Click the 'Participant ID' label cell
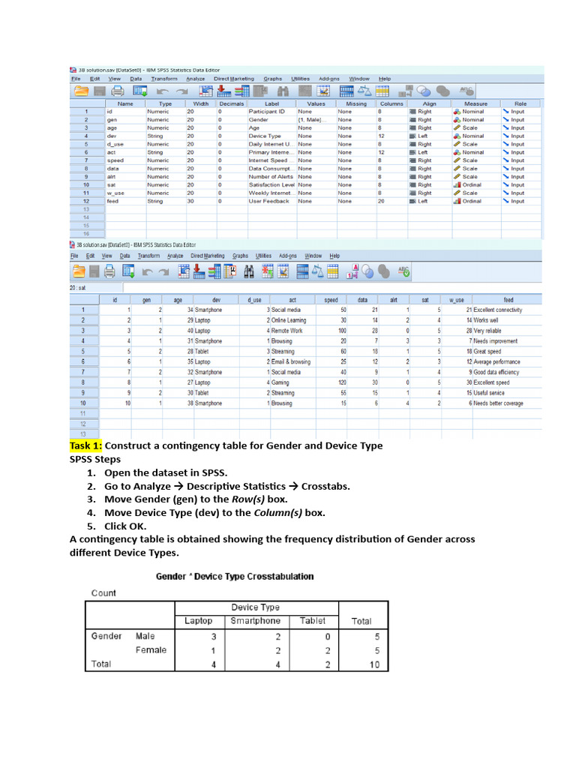576x768 pixels. pos(271,112)
